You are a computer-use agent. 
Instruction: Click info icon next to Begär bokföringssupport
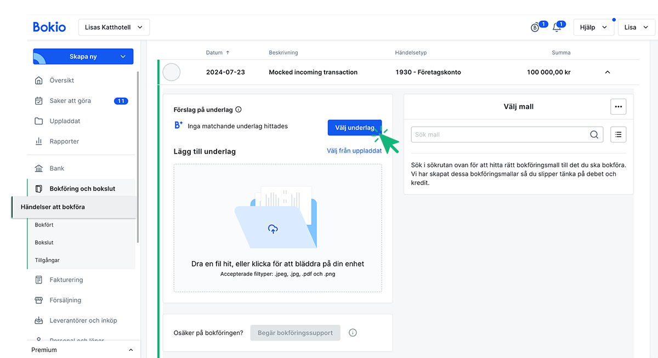pyautogui.click(x=353, y=333)
